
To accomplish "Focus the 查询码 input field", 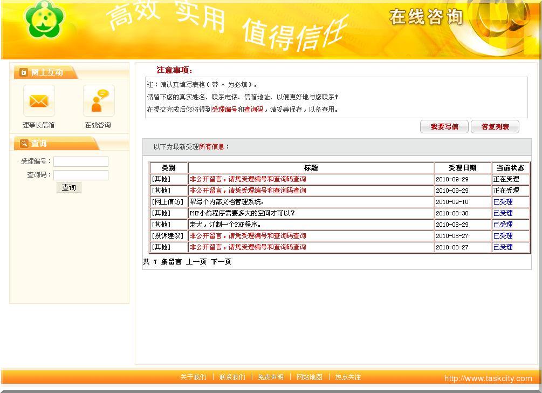I will 81,175.
